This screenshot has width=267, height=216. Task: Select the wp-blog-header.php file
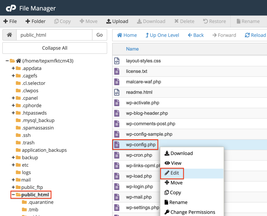[x=147, y=113]
